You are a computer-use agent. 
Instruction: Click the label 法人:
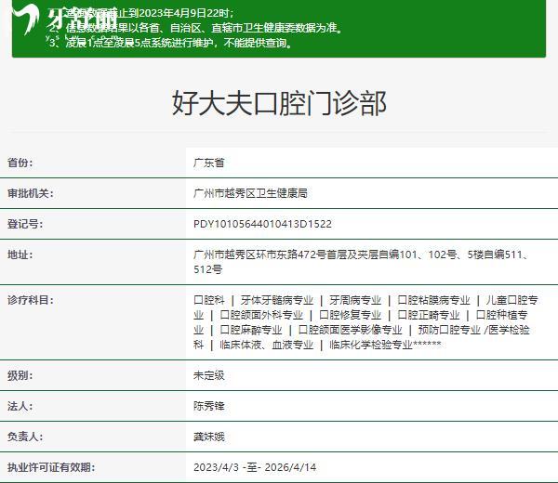tap(20, 406)
